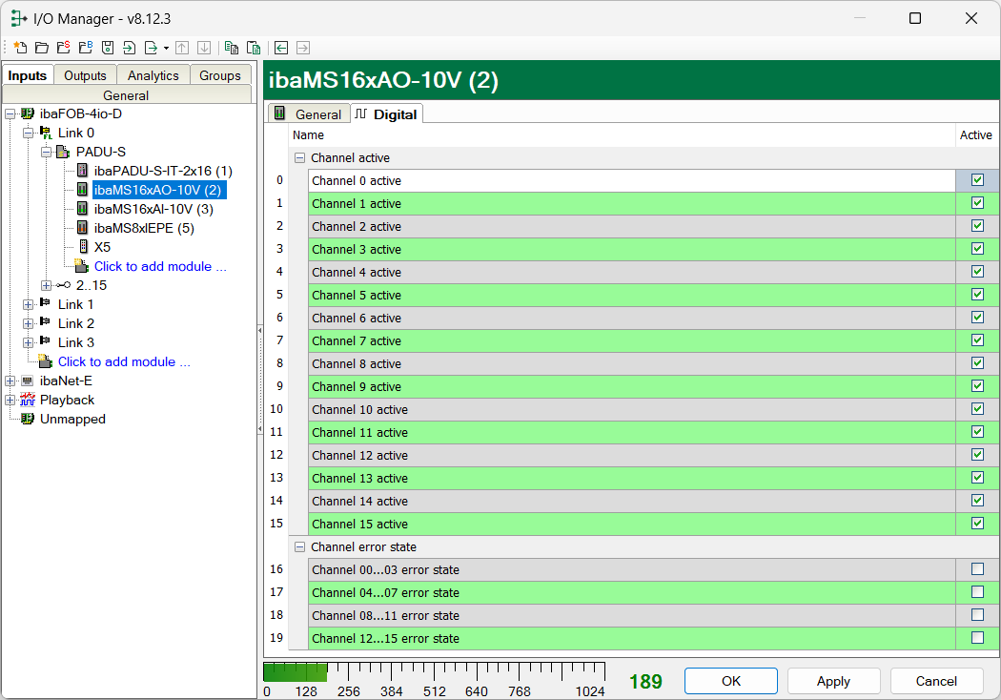
Task: Click 'Click to add module' under PADU-S
Action: pyautogui.click(x=160, y=266)
